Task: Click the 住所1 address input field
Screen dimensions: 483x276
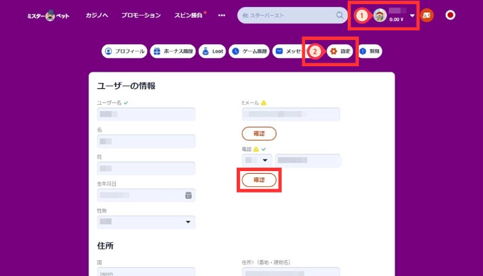Action: pyautogui.click(x=290, y=272)
